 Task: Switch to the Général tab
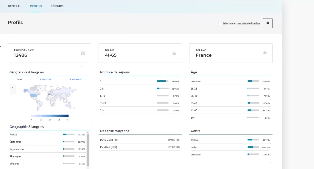(14, 6)
